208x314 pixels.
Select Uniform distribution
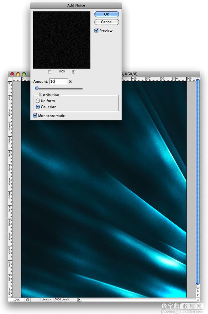point(37,101)
